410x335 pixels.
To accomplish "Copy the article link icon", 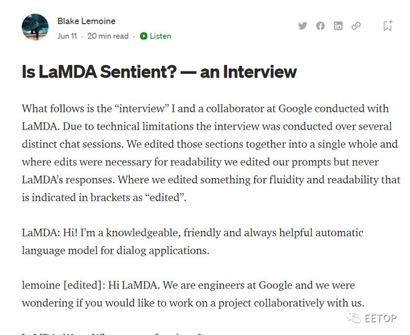I will (x=356, y=26).
